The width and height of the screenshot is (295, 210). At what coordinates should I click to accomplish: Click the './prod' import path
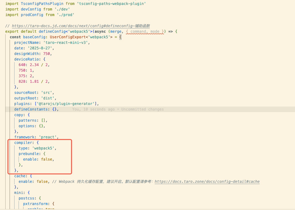point(66,15)
